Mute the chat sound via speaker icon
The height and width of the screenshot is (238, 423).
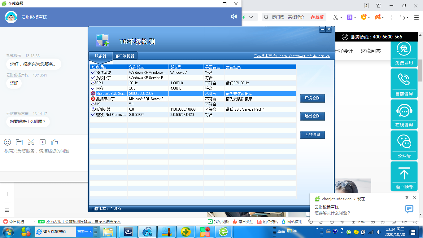[234, 16]
